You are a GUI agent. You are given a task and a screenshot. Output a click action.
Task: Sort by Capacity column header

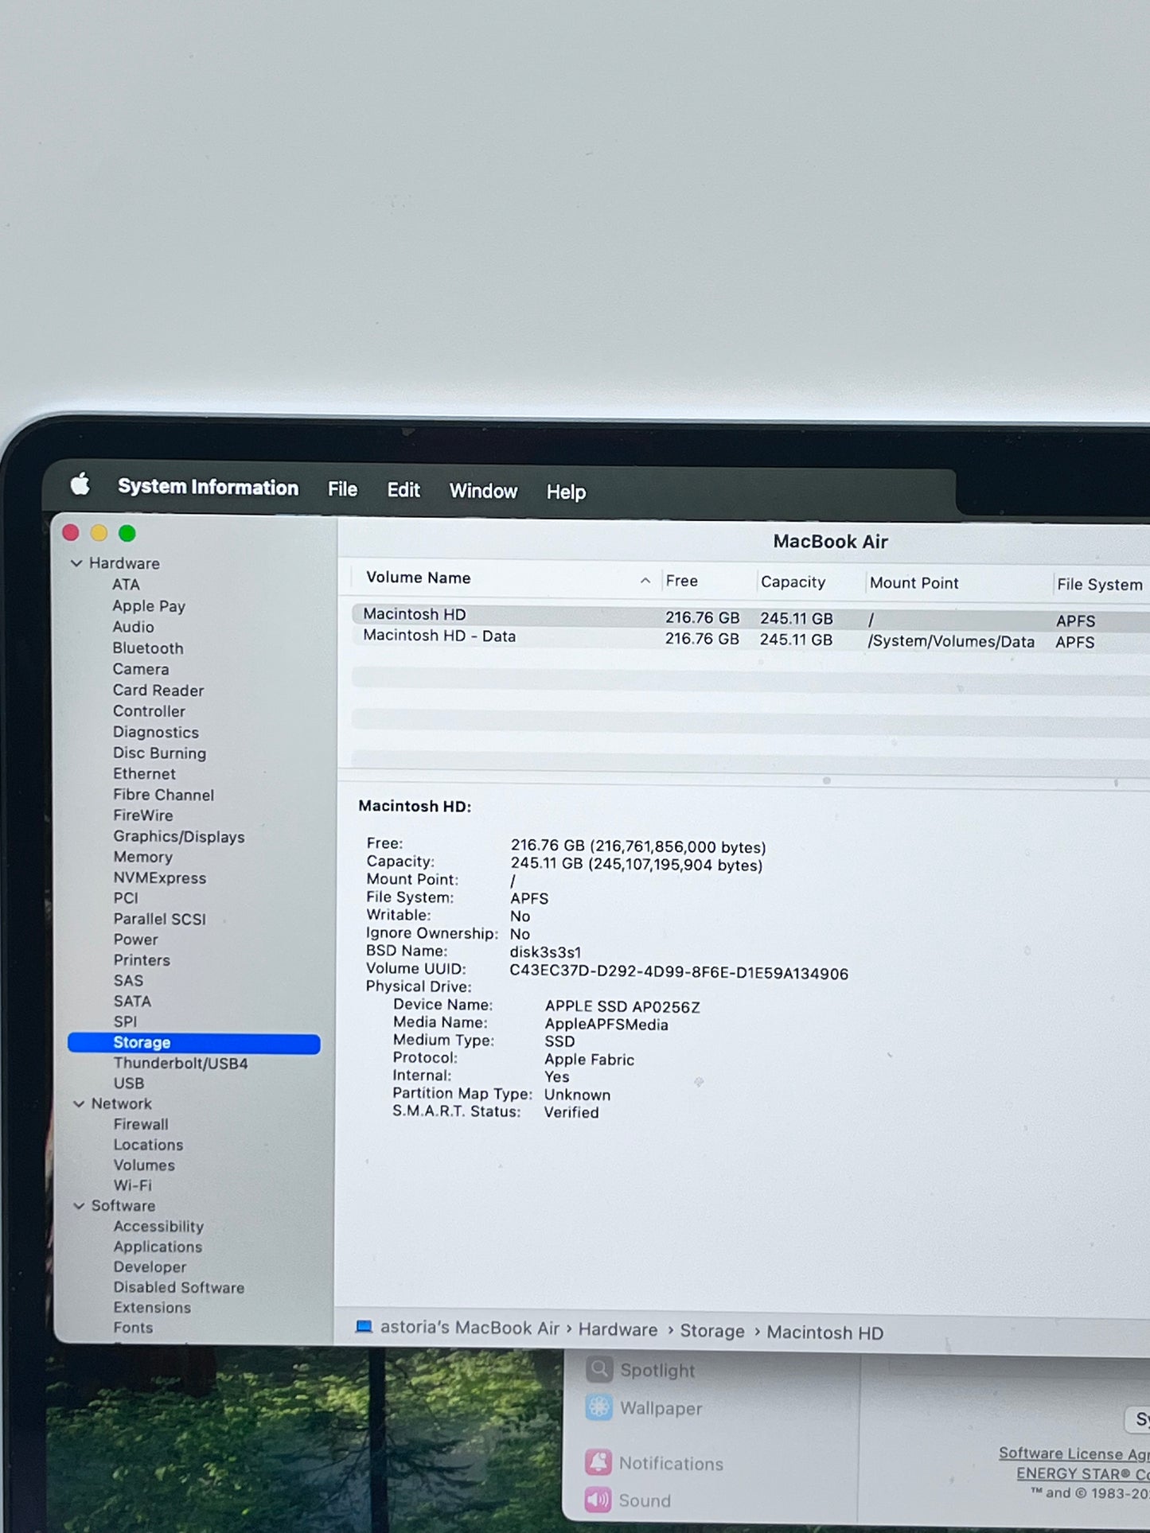pos(793,582)
